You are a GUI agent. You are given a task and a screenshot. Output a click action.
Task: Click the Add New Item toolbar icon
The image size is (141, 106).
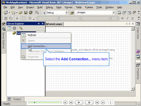pos(13,12)
